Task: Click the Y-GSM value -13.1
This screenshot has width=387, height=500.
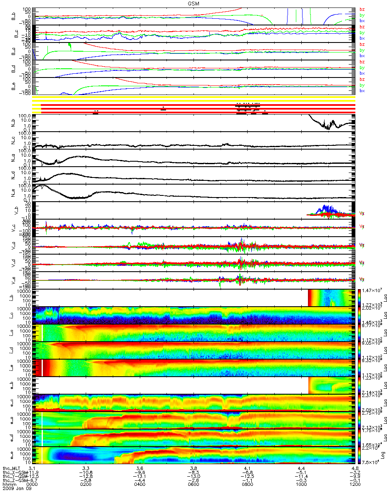Action: 139,476
